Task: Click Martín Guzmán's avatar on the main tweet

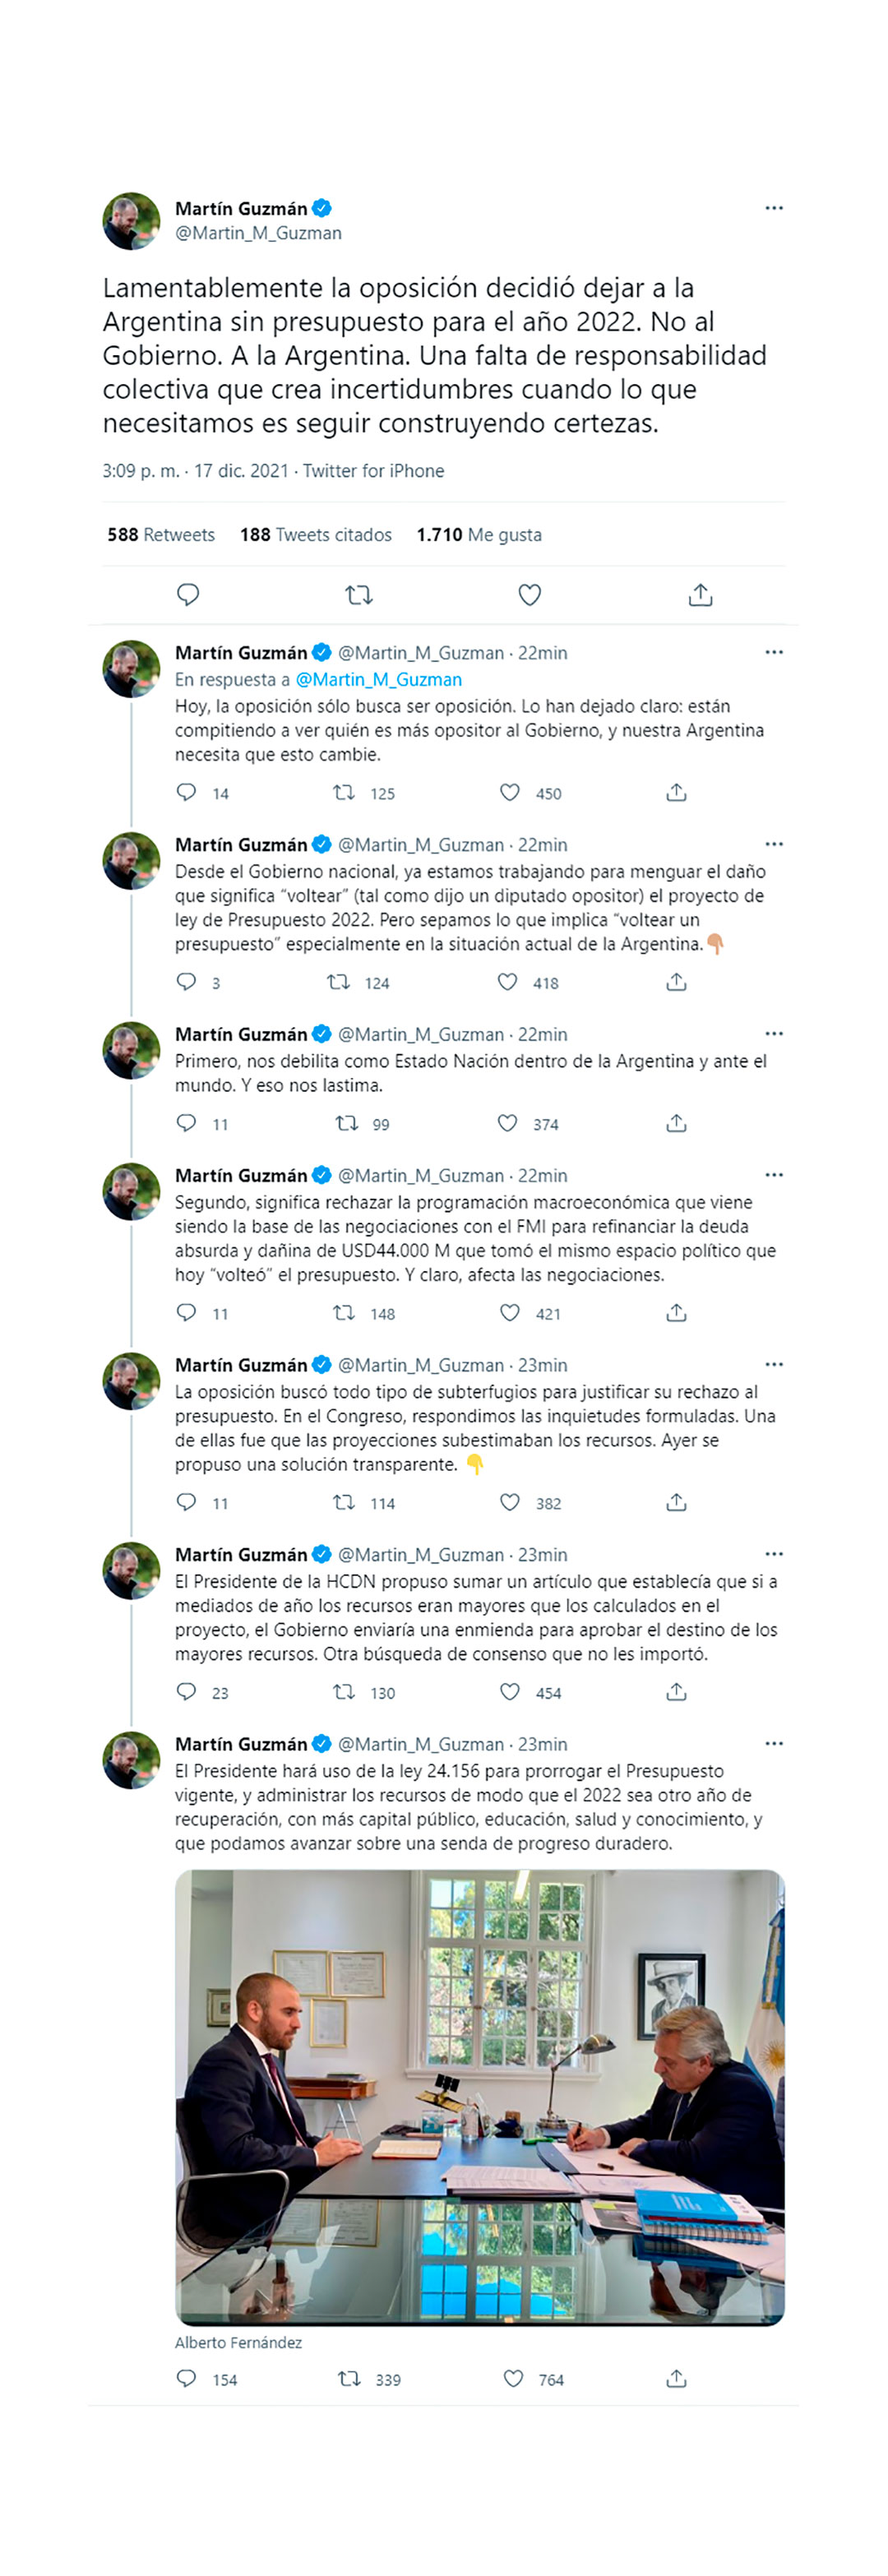Action: 131,221
